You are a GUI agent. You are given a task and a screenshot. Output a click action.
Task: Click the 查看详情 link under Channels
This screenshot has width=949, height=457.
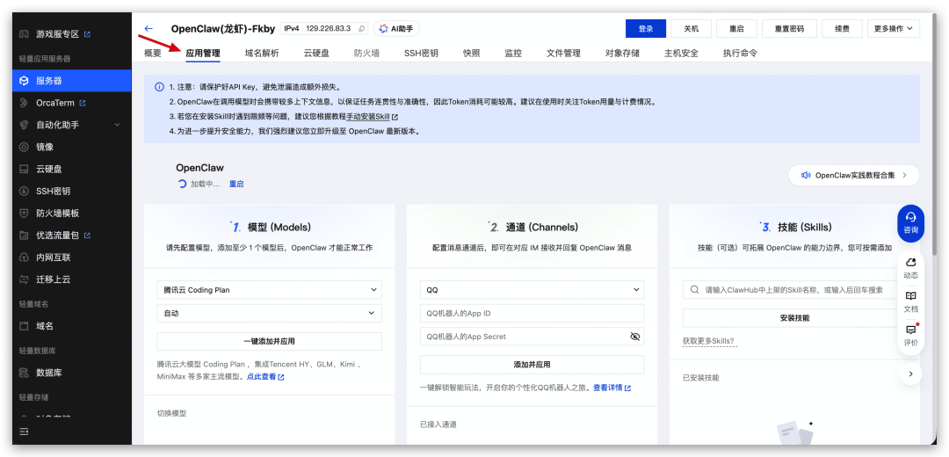pos(612,388)
